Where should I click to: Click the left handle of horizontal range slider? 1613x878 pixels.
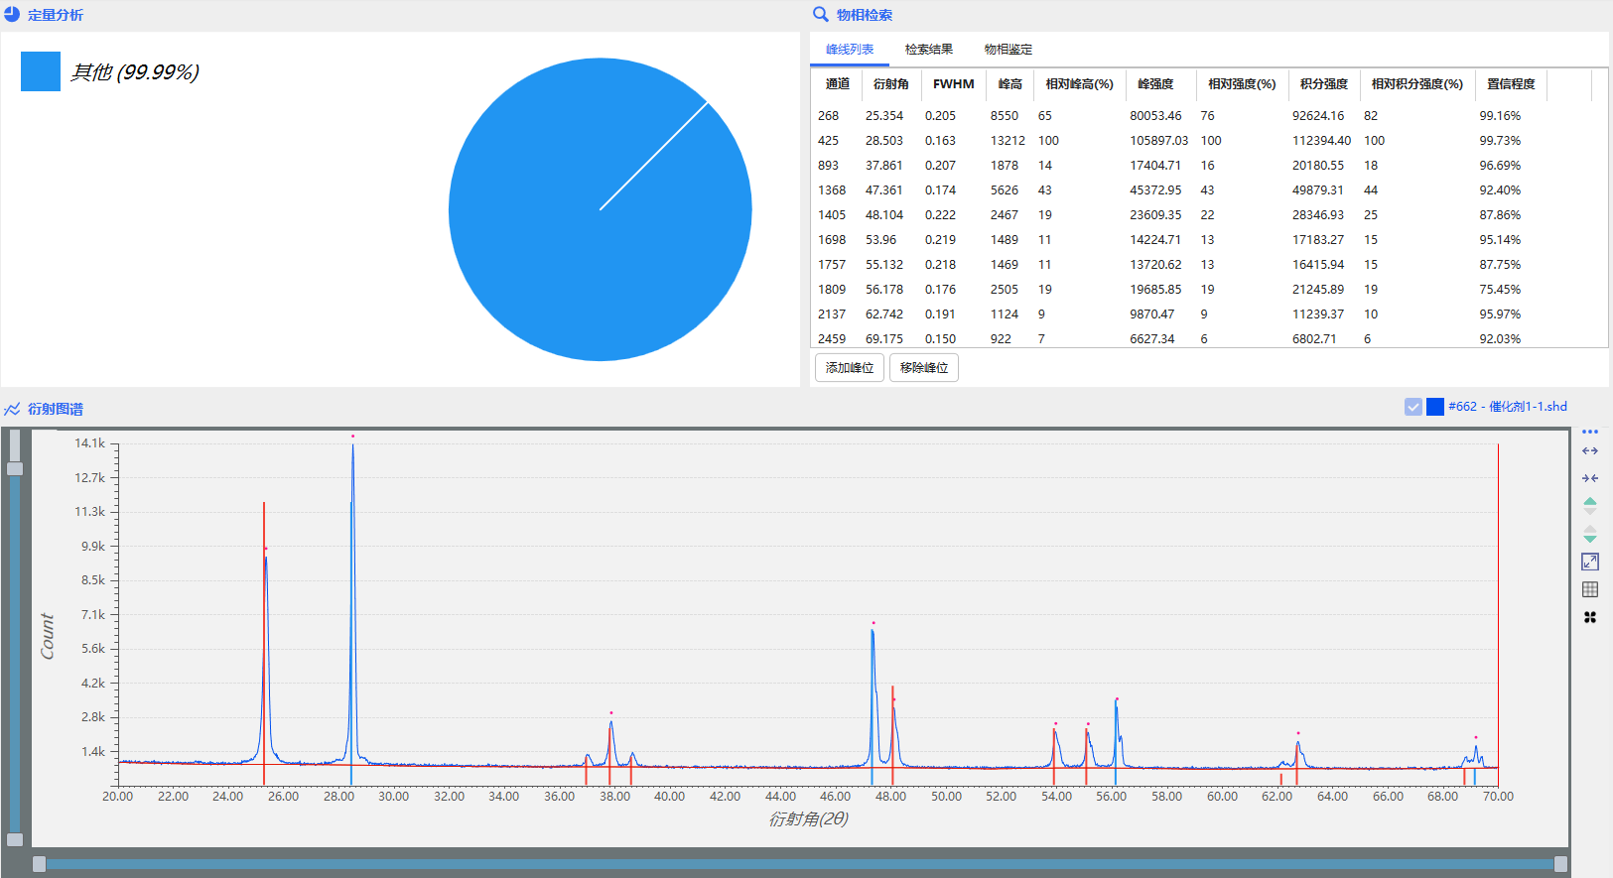(x=39, y=864)
